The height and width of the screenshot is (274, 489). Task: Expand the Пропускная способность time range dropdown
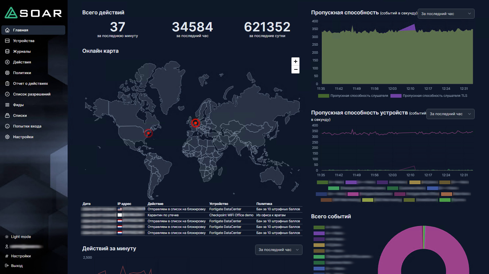pyautogui.click(x=446, y=14)
